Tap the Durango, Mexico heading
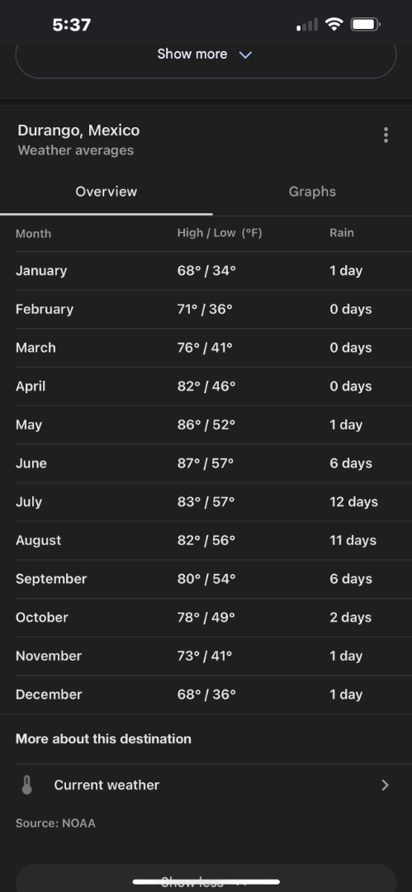The height and width of the screenshot is (892, 412). [78, 130]
